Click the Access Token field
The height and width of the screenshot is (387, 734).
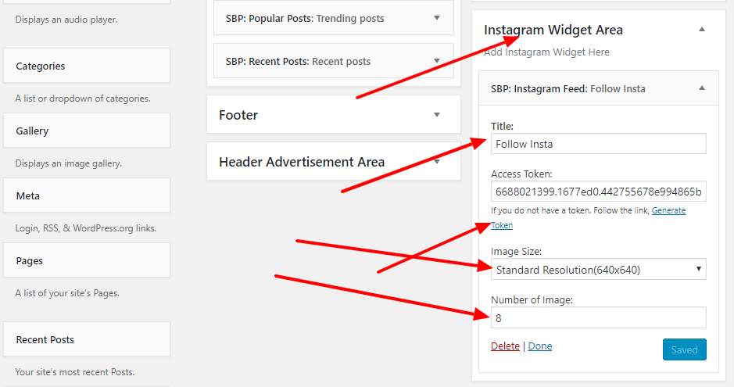point(598,192)
